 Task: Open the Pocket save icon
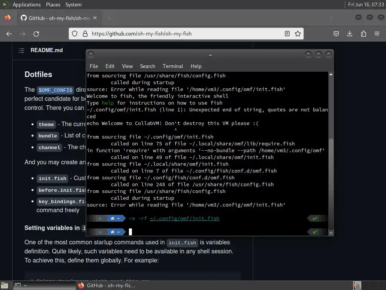pyautogui.click(x=336, y=34)
